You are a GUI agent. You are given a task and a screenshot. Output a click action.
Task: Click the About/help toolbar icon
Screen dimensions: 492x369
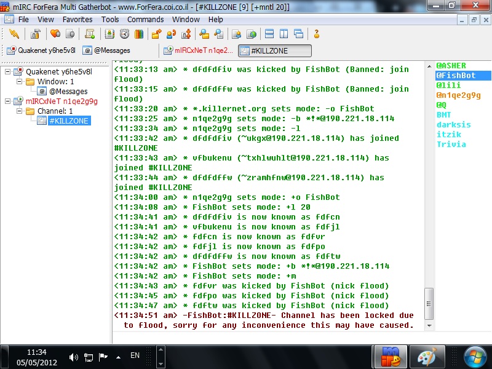click(x=316, y=34)
